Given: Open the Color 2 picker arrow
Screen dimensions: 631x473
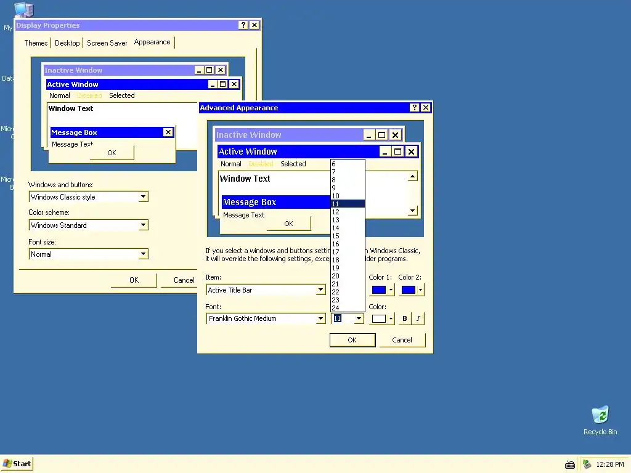Looking at the screenshot, I should [420, 289].
